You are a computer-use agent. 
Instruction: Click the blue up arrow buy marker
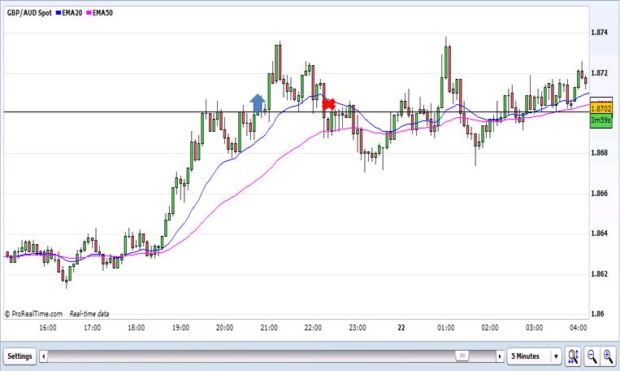tap(258, 103)
